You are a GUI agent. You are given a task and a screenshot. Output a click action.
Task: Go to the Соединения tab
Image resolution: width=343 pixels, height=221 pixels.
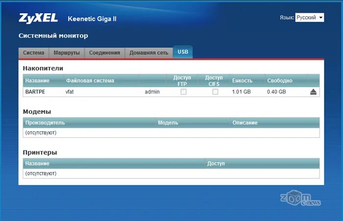[104, 52]
